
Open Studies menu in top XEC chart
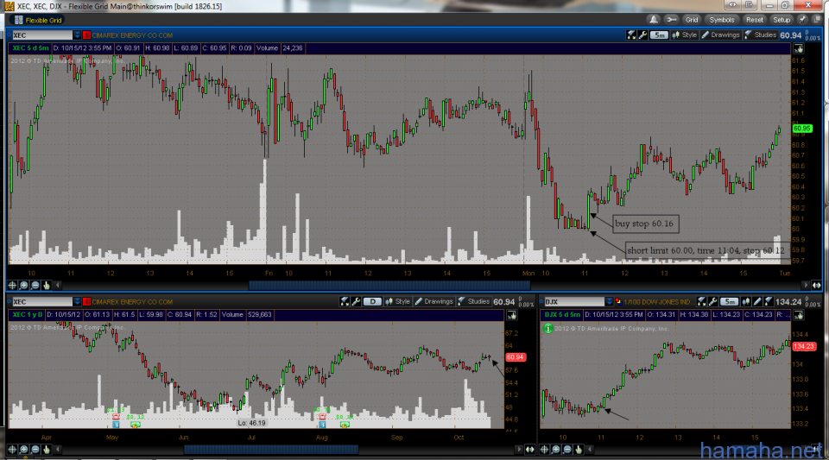(760, 35)
